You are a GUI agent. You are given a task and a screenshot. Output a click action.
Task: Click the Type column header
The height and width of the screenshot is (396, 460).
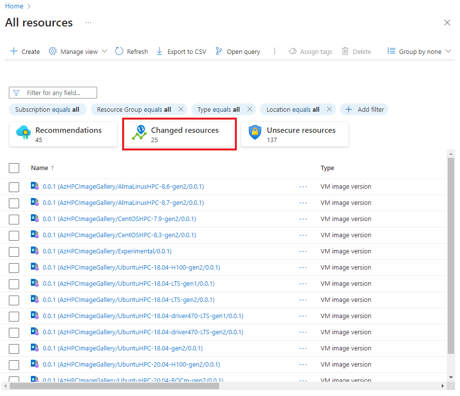[x=328, y=168]
